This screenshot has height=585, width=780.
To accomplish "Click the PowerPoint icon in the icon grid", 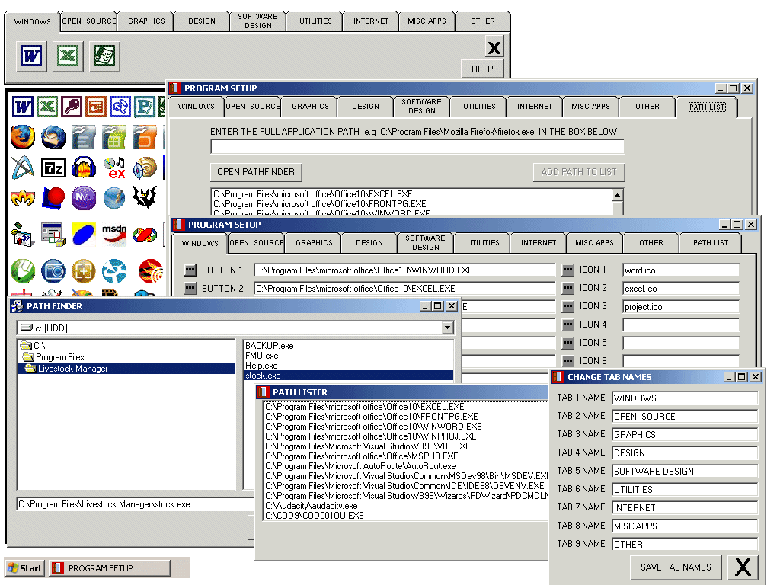I will point(95,106).
